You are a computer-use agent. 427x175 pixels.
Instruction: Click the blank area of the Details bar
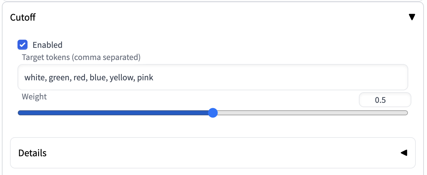pos(219,153)
